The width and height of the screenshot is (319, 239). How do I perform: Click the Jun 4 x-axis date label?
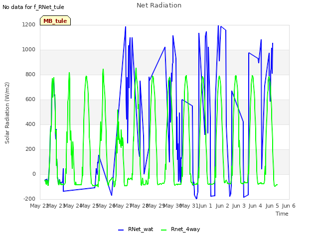[255, 206]
